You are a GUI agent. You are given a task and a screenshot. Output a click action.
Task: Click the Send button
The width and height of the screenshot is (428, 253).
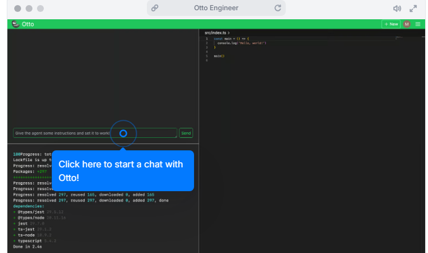coord(186,133)
